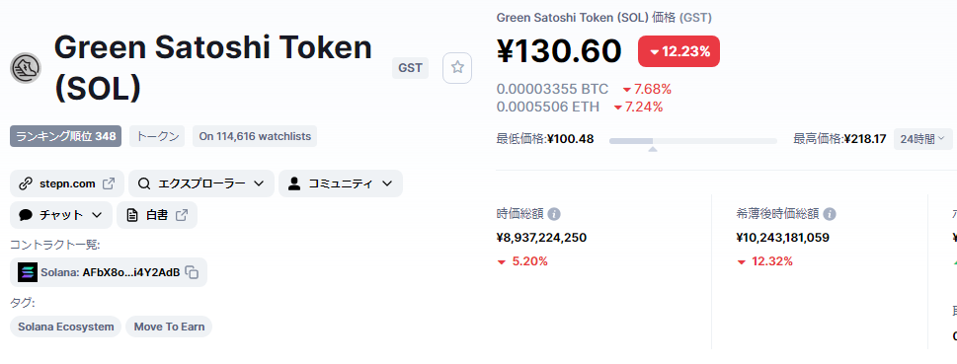Click the chat bubble icon

[x=26, y=215]
